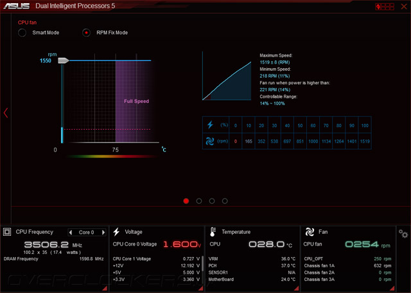Expand Voltage panel corner triangle
411x293 pixels.
201,289
